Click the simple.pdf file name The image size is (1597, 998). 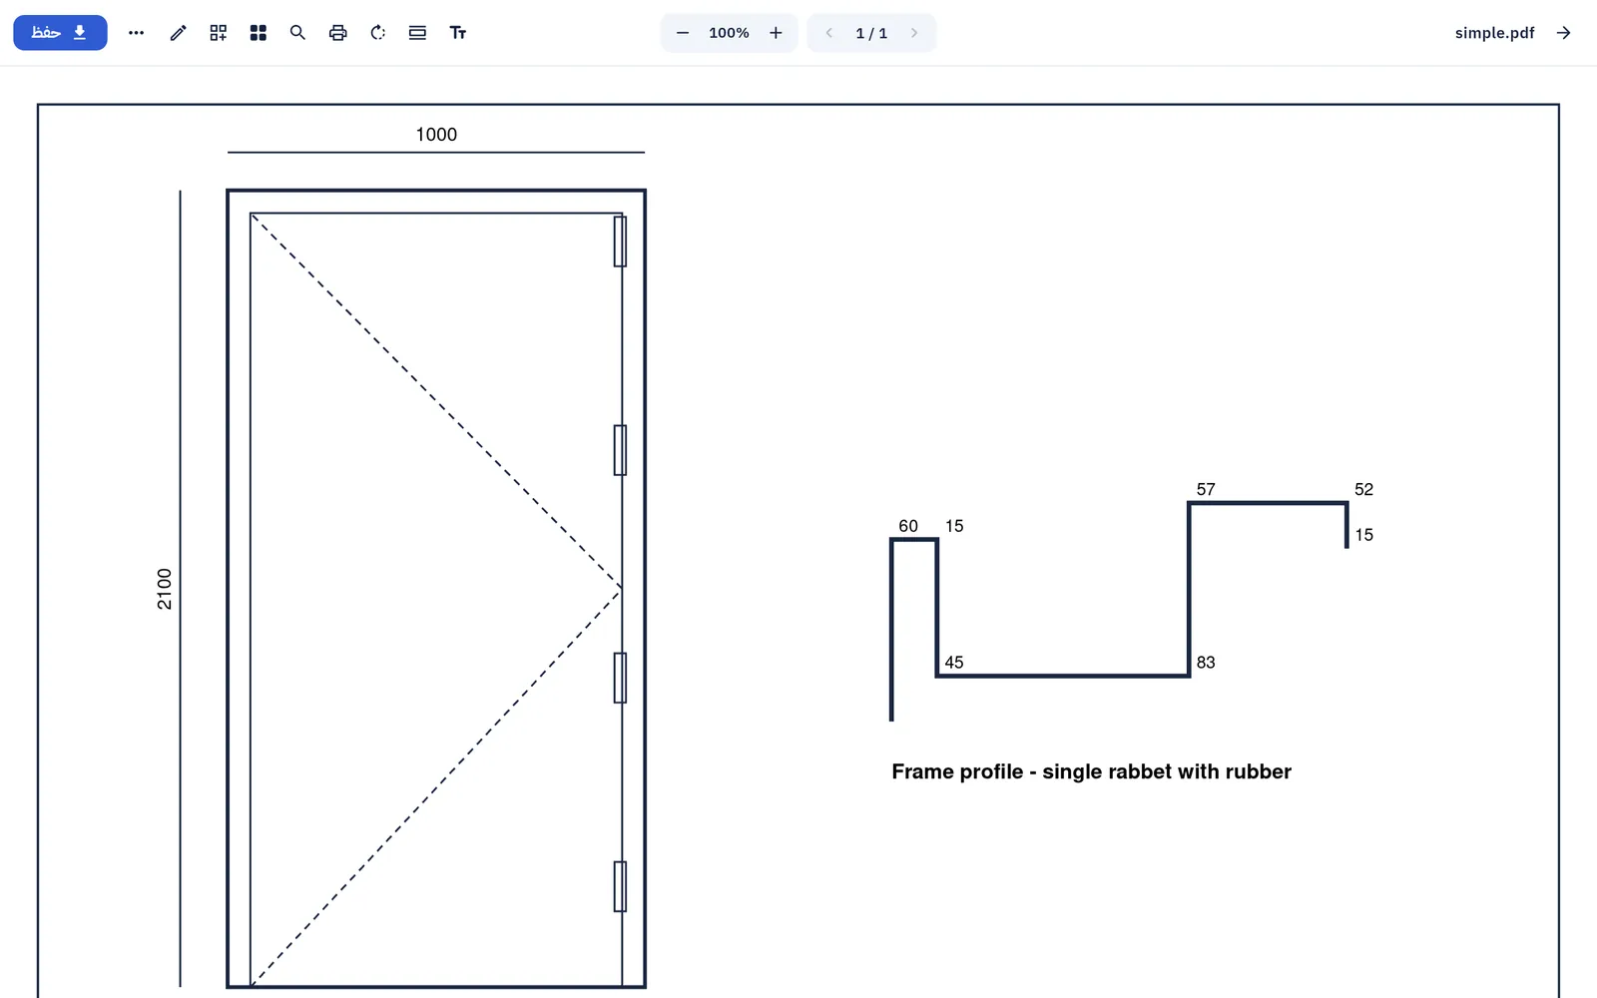click(x=1494, y=33)
